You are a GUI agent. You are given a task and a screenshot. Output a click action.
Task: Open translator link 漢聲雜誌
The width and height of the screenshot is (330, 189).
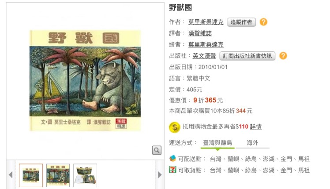pyautogui.click(x=200, y=33)
